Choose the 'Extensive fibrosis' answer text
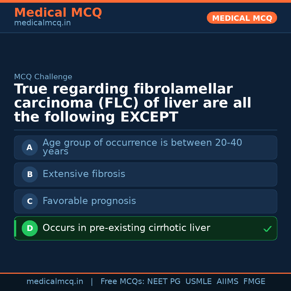The image size is (291, 291). point(84,174)
